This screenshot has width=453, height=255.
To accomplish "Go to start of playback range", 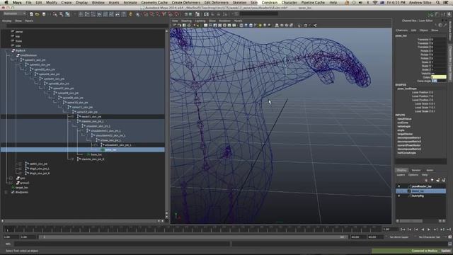I will [x=403, y=229].
